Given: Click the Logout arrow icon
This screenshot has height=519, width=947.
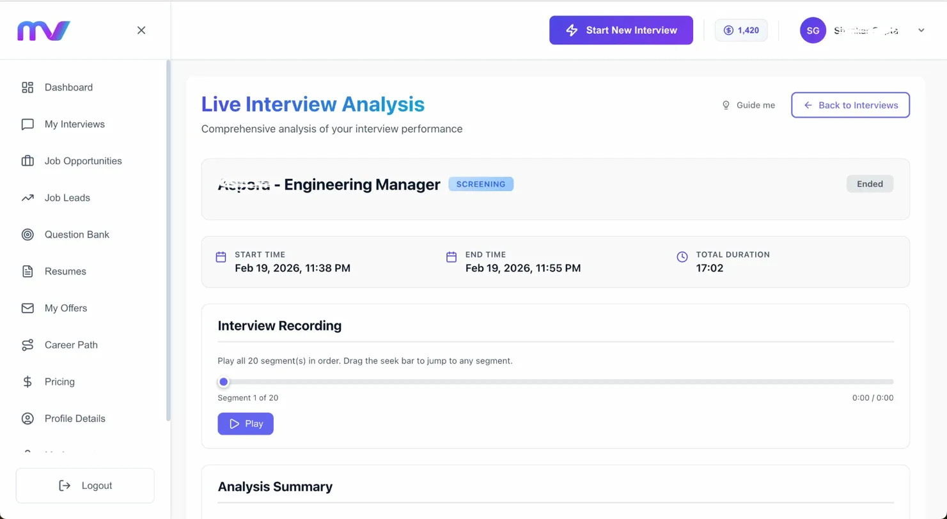Looking at the screenshot, I should pyautogui.click(x=64, y=485).
